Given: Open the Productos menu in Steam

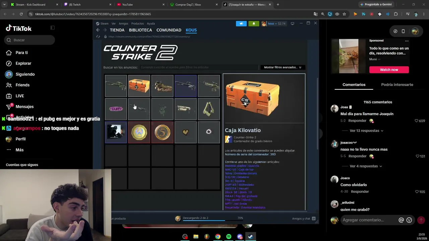Looking at the screenshot, I should point(137,23).
